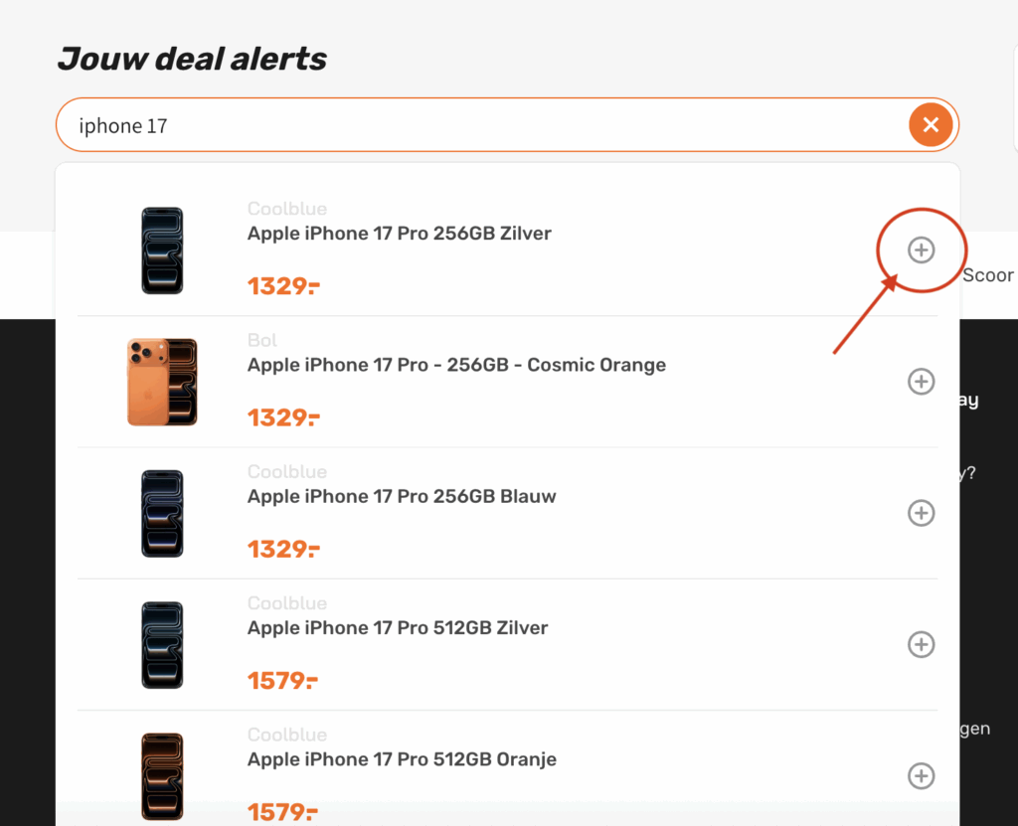Add iPhone 17 Pro 512GB Zilver deal alert
The width and height of the screenshot is (1018, 826).
click(x=922, y=644)
